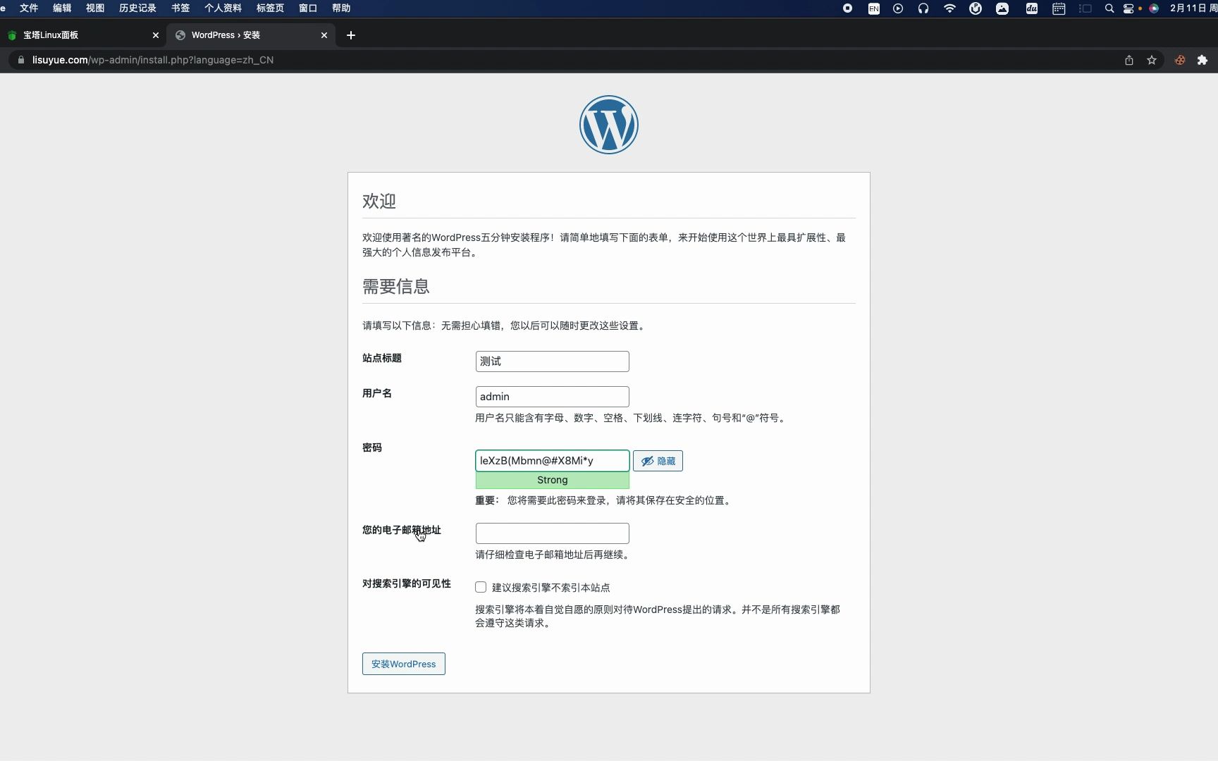Click the 对搜索引擎的可见性 label
Viewport: 1218px width, 761px height.
(x=407, y=583)
